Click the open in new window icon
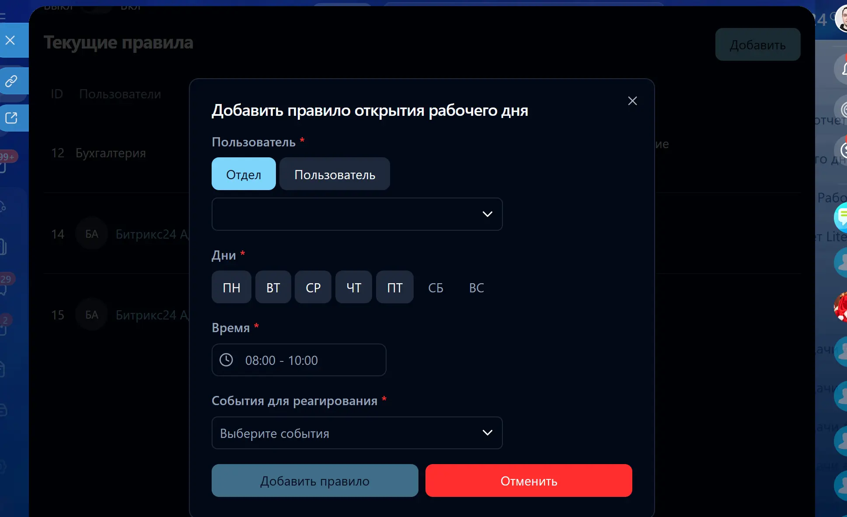The height and width of the screenshot is (517, 847). point(11,118)
